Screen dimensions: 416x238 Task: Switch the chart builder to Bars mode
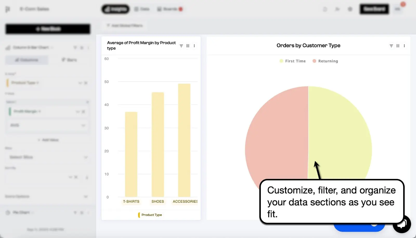(69, 60)
